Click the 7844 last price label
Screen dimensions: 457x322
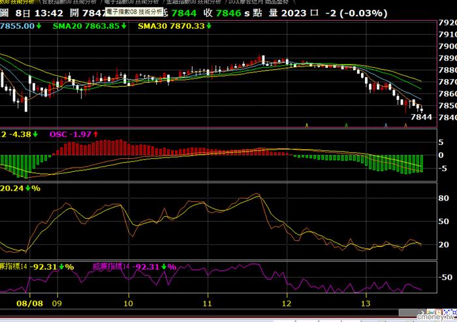(421, 117)
